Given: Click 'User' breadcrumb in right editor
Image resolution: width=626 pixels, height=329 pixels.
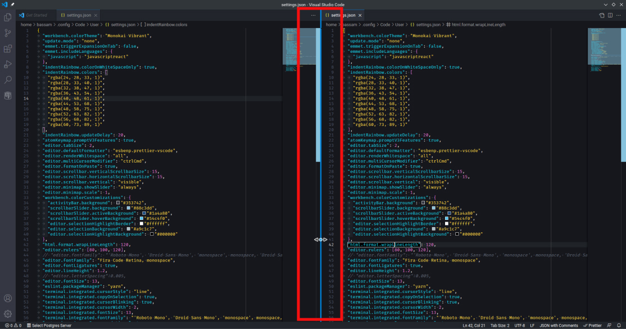Looking at the screenshot, I should [400, 25].
